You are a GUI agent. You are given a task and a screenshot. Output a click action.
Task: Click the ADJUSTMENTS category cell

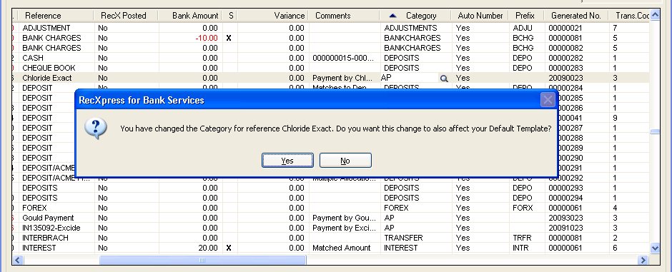point(410,28)
